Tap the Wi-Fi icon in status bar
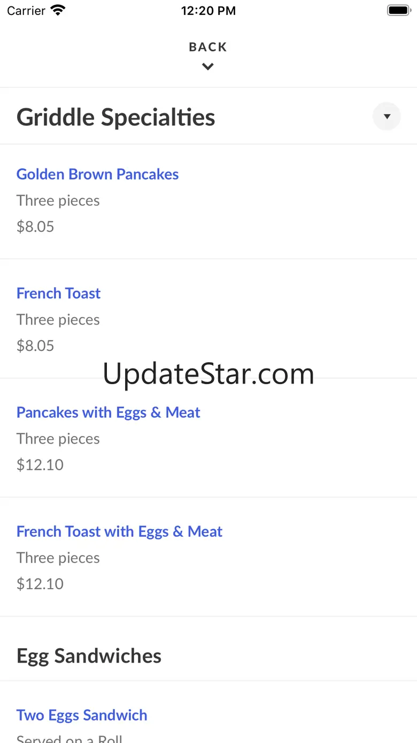The image size is (417, 743). pyautogui.click(x=58, y=10)
